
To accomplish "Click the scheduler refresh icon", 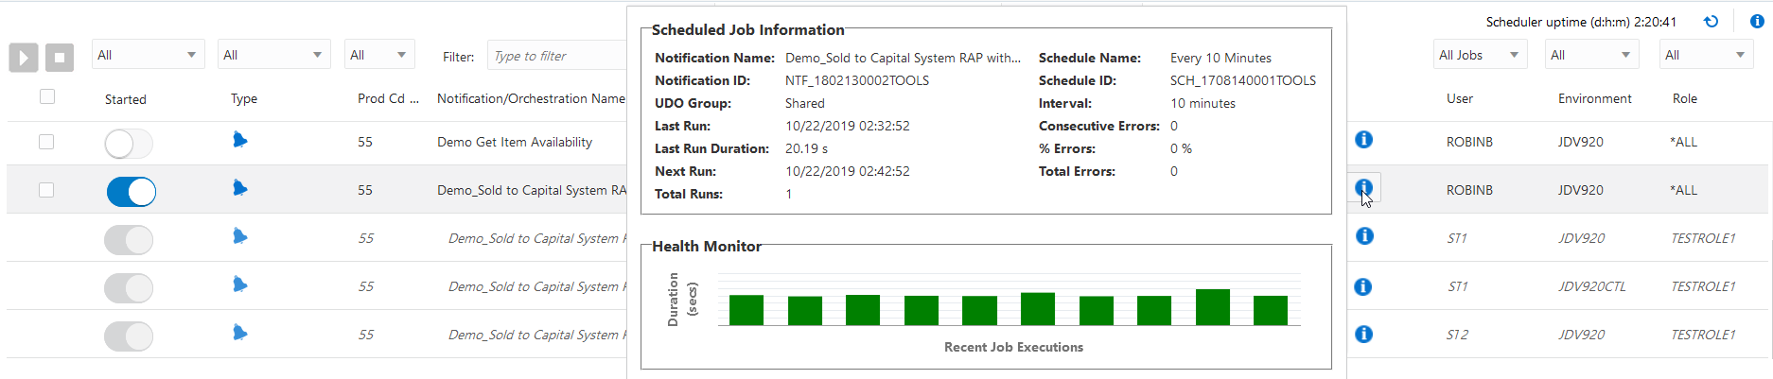I will [x=1711, y=22].
